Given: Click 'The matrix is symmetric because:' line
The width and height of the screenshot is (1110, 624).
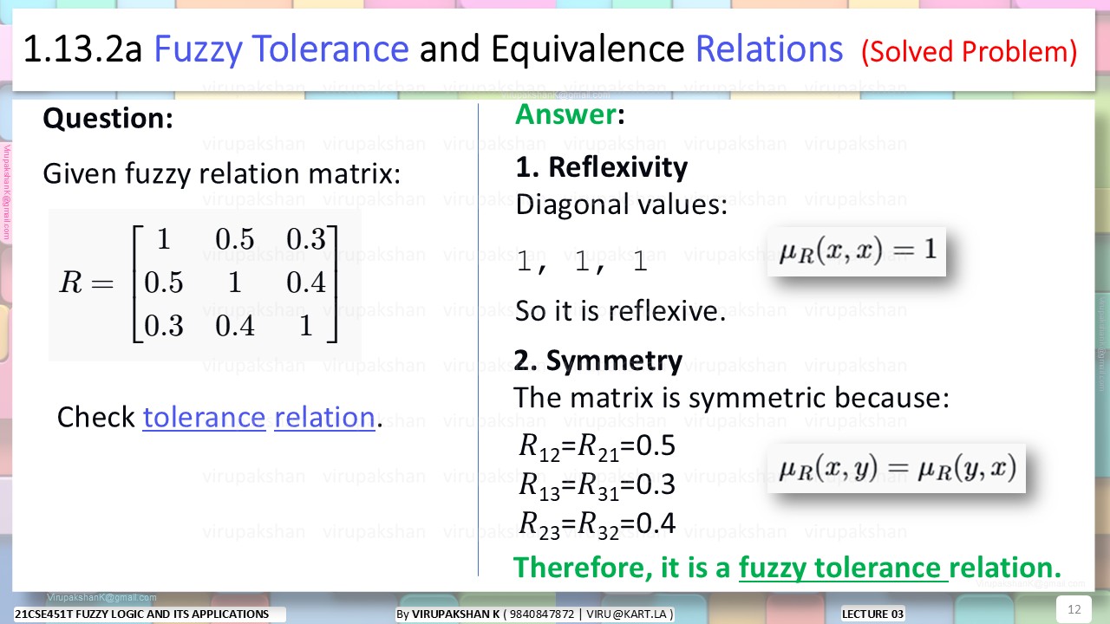Looking at the screenshot, I should (x=732, y=397).
